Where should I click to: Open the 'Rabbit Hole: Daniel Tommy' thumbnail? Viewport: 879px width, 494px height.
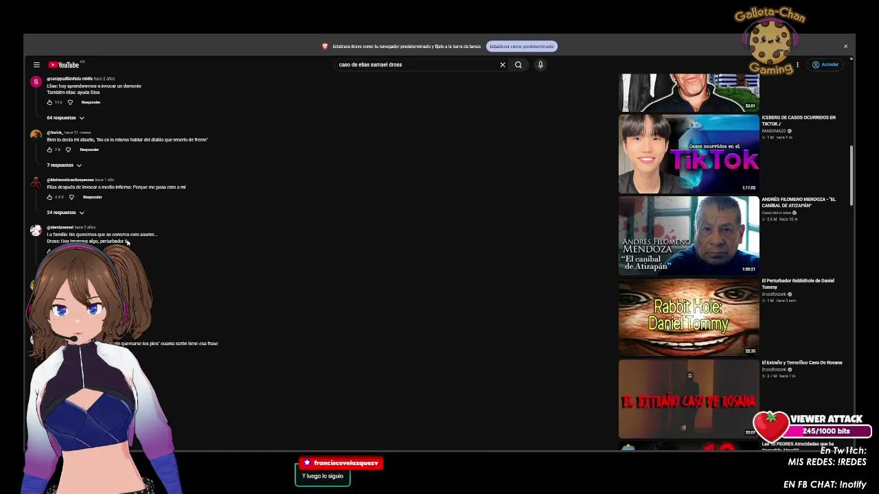(x=689, y=317)
